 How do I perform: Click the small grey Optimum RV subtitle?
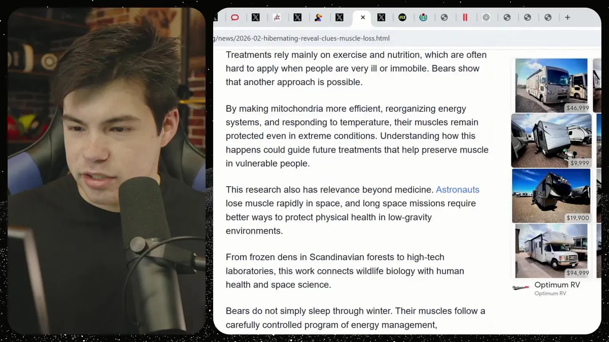point(550,294)
